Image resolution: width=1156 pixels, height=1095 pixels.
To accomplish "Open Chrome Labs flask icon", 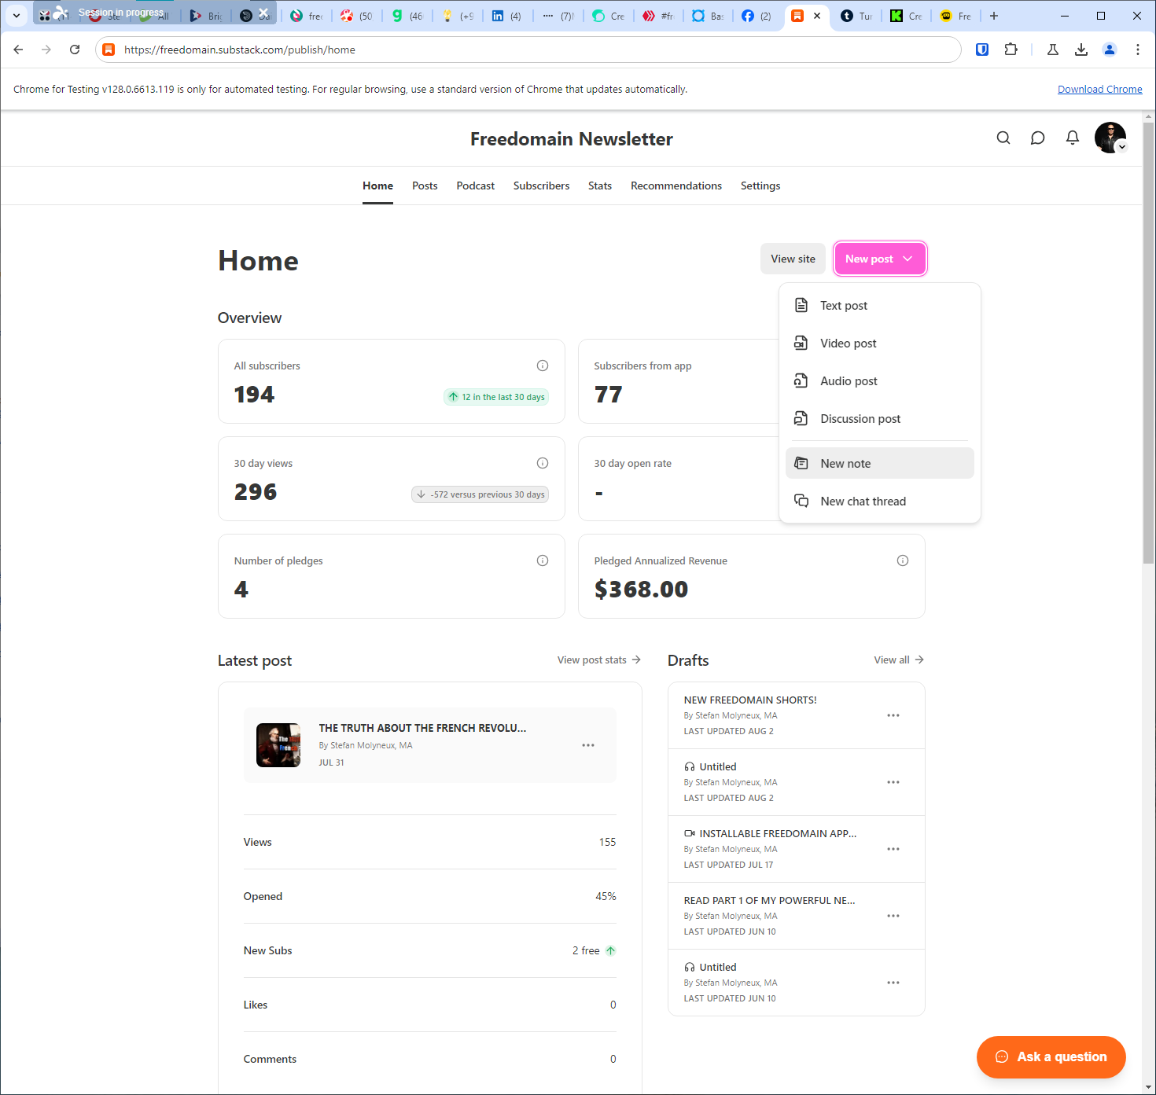I will (1053, 50).
